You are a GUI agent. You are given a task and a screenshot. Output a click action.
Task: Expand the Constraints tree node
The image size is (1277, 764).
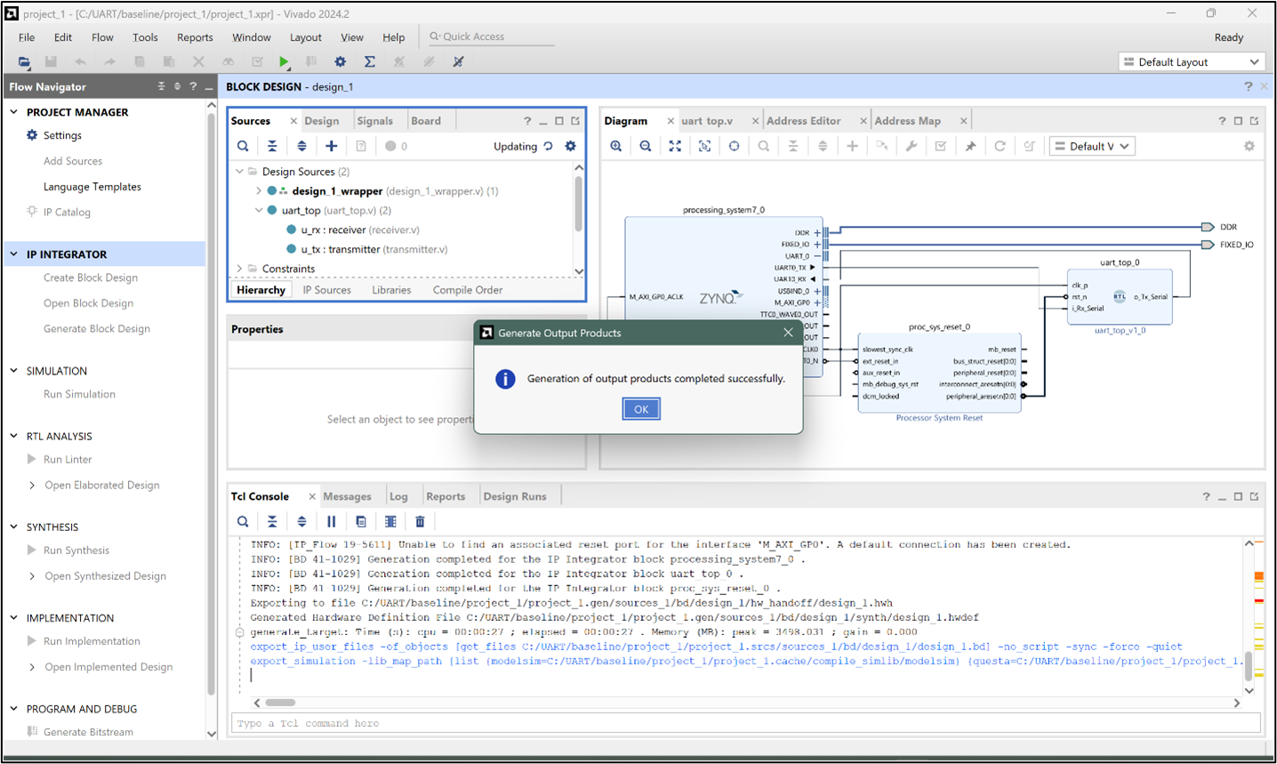click(x=238, y=268)
